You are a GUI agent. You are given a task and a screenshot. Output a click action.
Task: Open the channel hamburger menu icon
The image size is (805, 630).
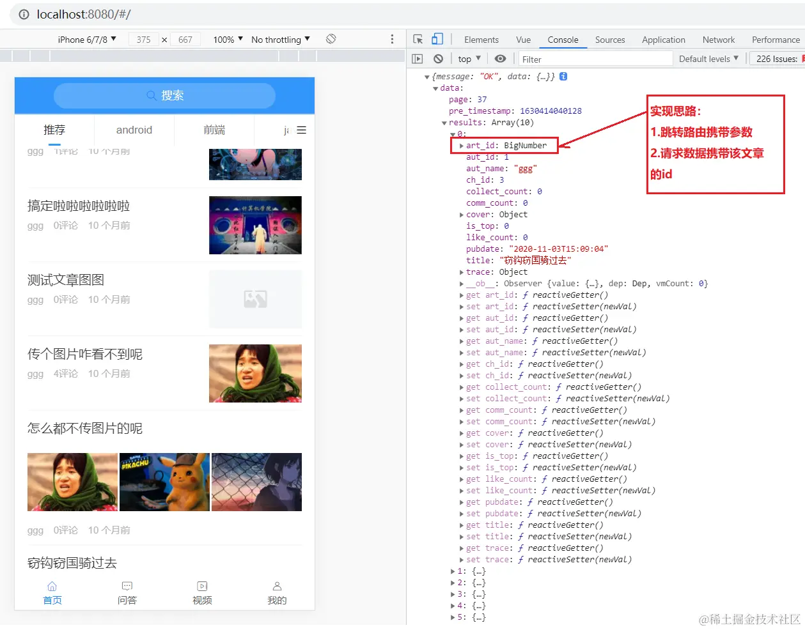(302, 130)
